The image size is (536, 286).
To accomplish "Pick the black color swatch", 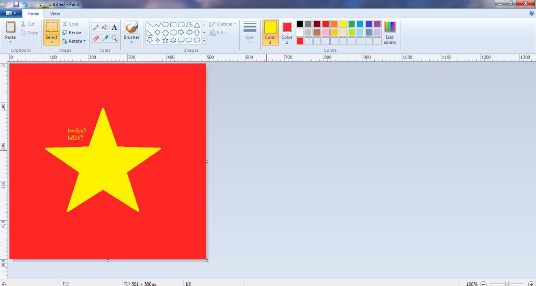I will (x=300, y=24).
